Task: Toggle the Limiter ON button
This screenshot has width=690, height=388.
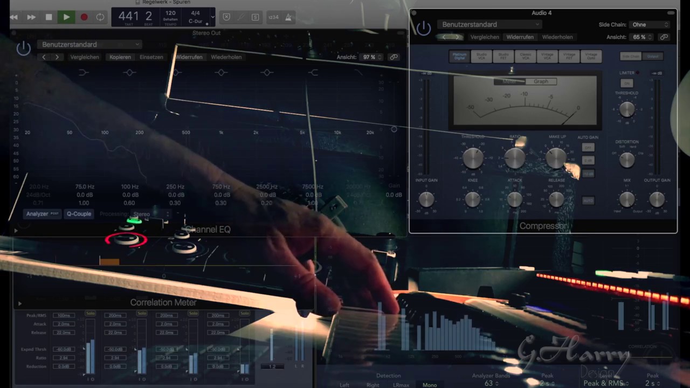Action: point(626,83)
